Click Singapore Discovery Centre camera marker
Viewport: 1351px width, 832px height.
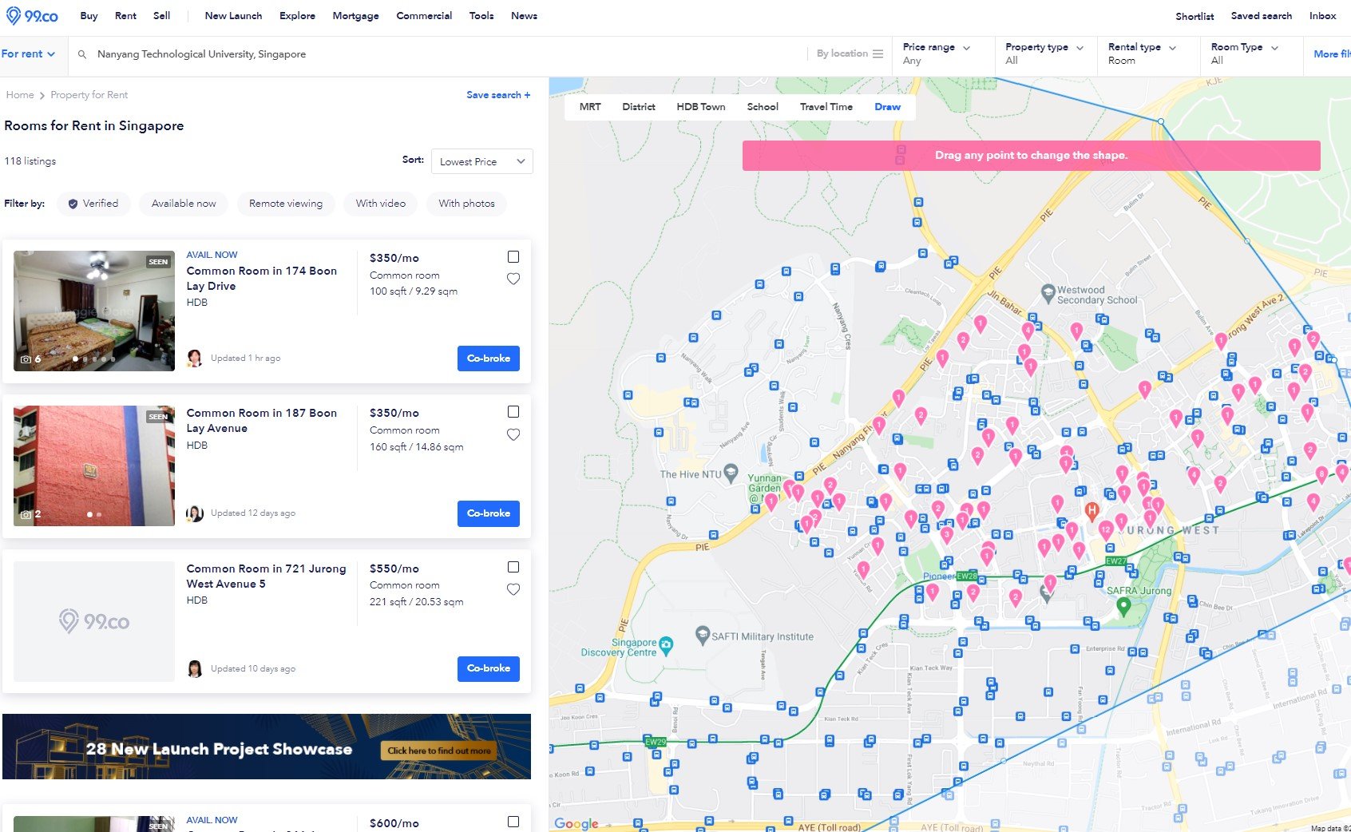(666, 644)
